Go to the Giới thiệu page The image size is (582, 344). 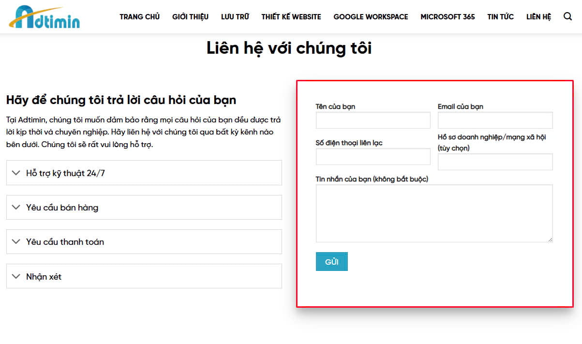click(x=190, y=17)
